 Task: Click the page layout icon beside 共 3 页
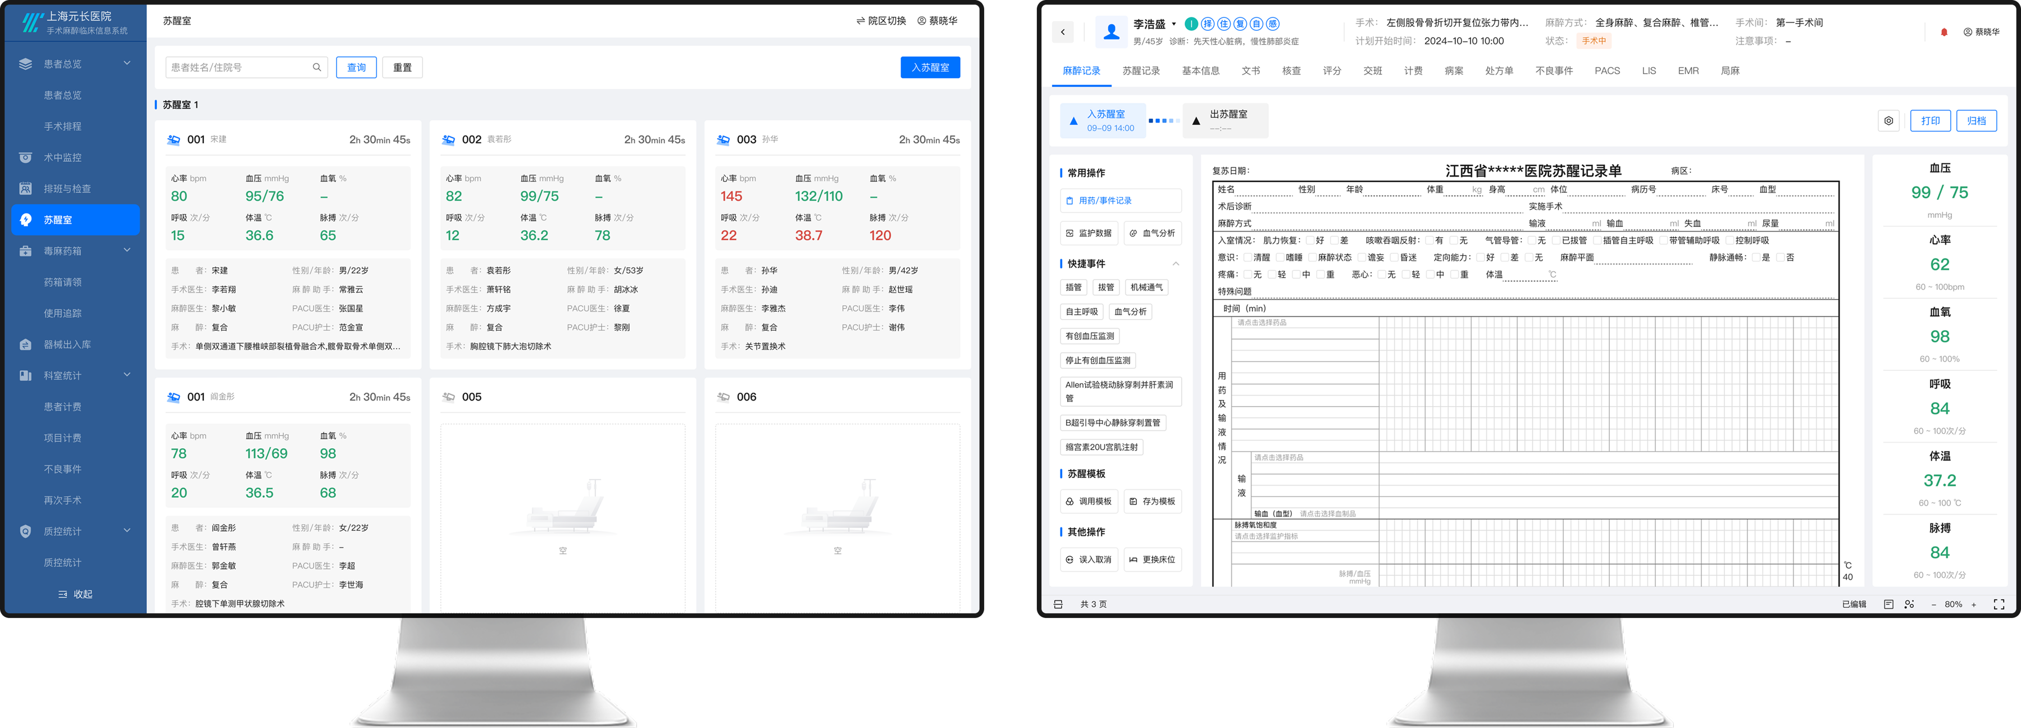pyautogui.click(x=1058, y=604)
